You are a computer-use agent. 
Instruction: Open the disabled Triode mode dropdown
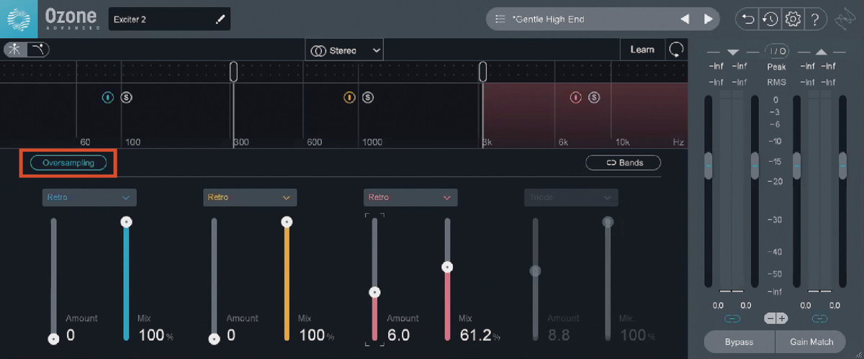click(x=571, y=197)
